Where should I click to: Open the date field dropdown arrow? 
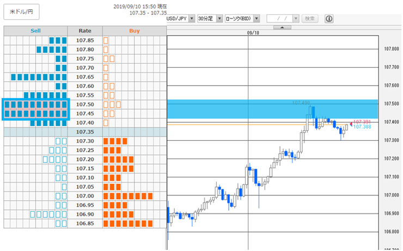[296, 19]
